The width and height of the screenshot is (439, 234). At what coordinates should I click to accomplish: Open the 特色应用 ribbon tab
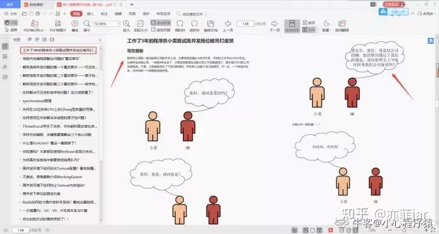pos(163,13)
